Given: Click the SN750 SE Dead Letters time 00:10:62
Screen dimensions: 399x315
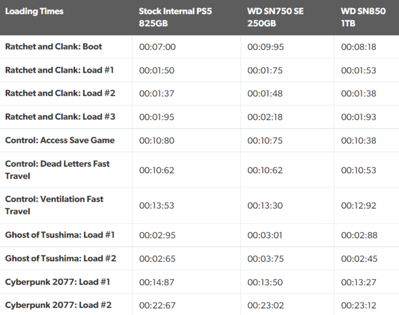Looking at the screenshot, I should click(265, 170).
